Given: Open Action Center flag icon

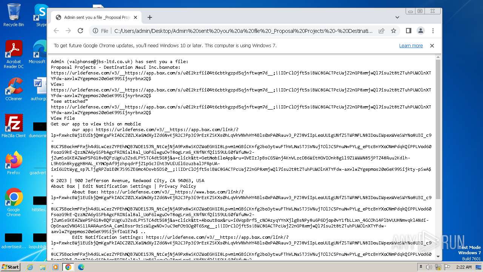Looking at the screenshot, I should (447, 267).
